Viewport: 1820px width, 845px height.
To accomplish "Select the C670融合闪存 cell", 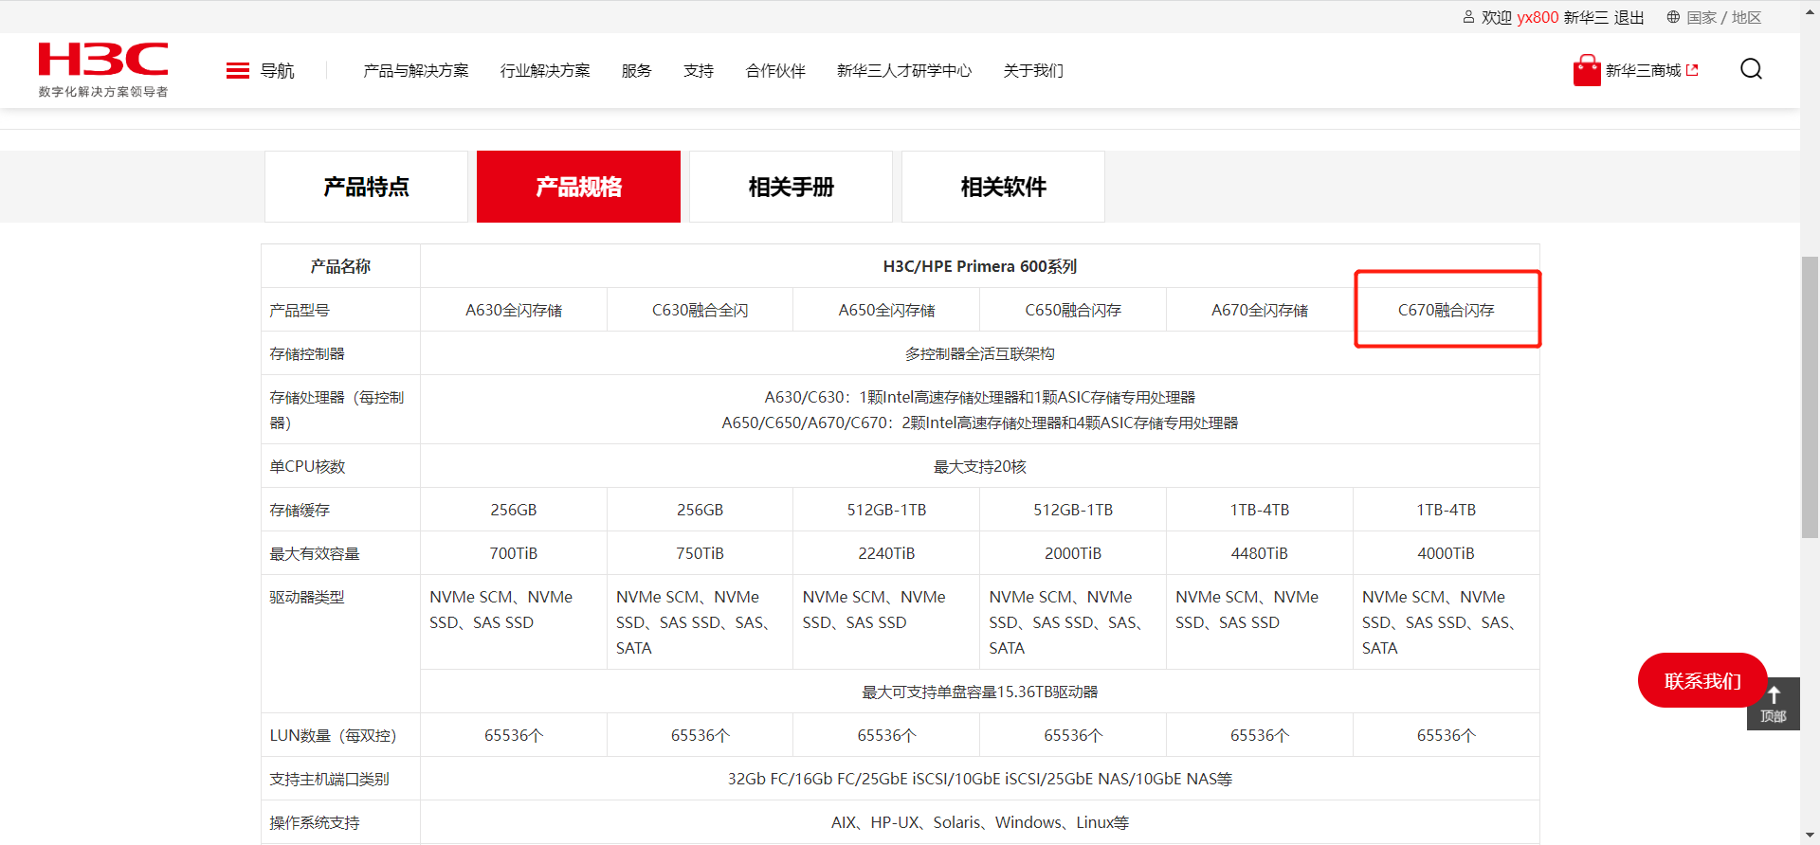I will click(1447, 310).
